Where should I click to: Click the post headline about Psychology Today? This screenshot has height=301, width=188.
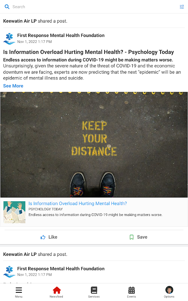(88, 52)
